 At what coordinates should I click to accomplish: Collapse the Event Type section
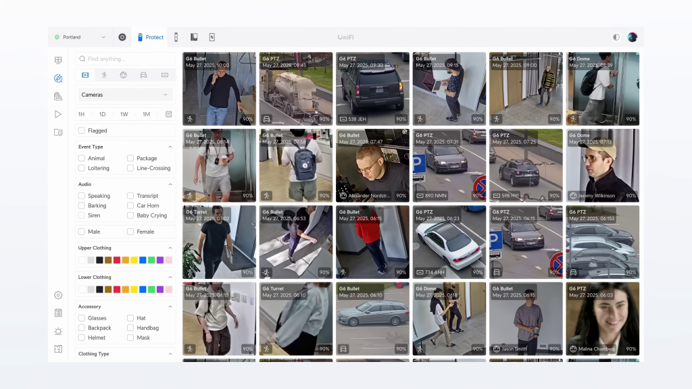point(170,147)
